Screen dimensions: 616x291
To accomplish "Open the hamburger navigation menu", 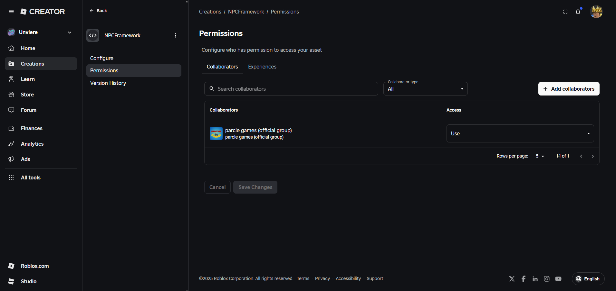I will pyautogui.click(x=11, y=12).
